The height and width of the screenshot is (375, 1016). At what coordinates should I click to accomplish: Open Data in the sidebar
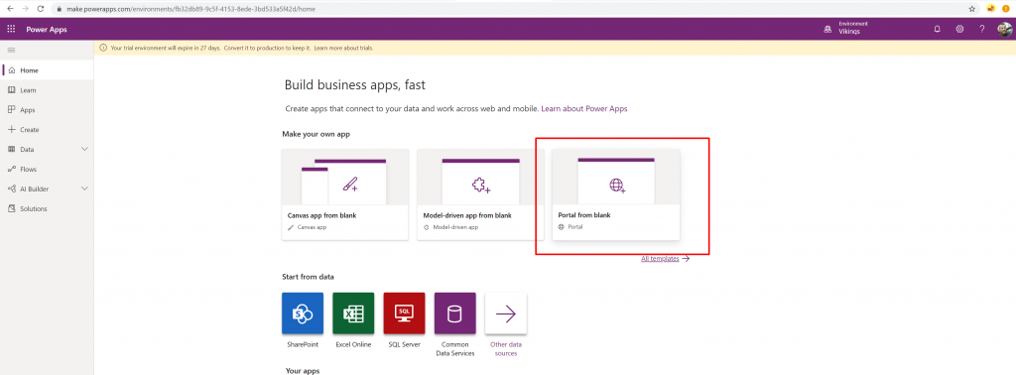[x=27, y=150]
